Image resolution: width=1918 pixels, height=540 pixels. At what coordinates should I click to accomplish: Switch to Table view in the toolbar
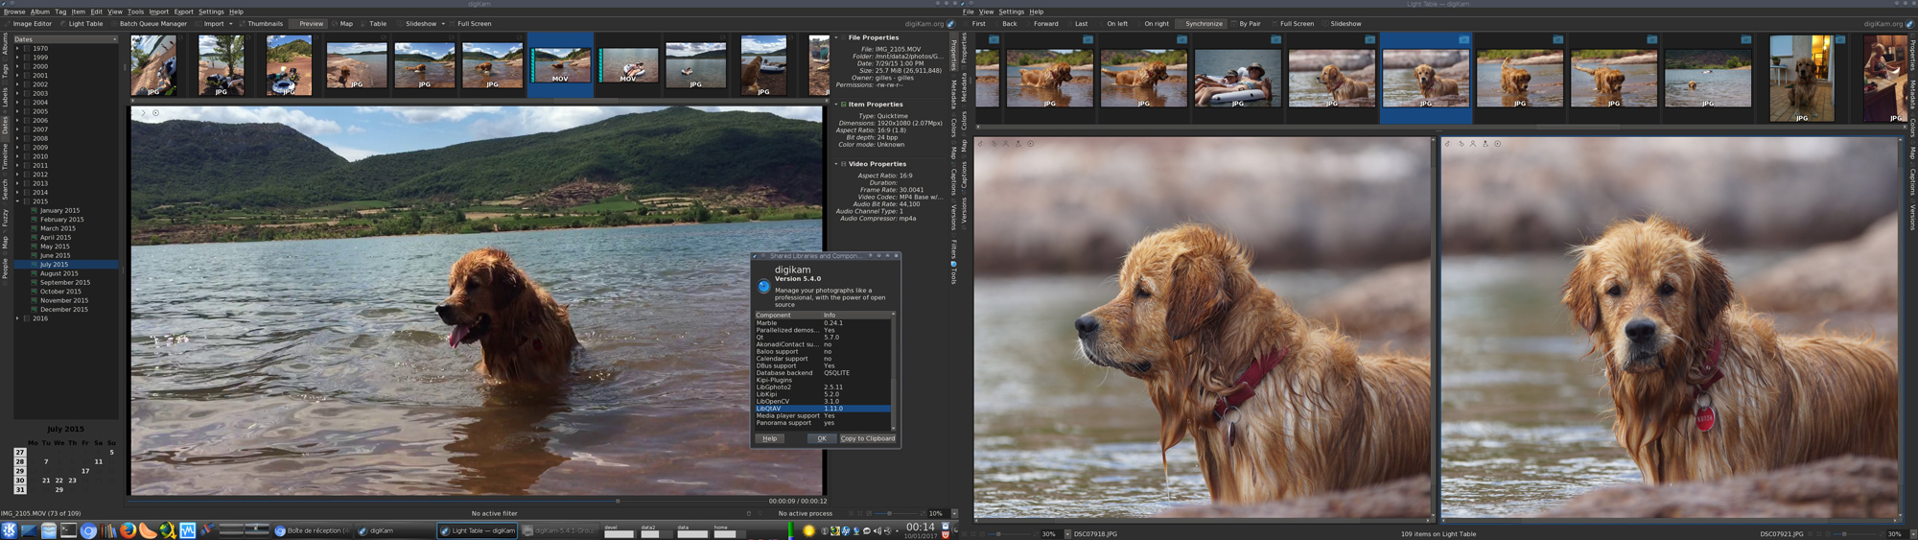[373, 24]
